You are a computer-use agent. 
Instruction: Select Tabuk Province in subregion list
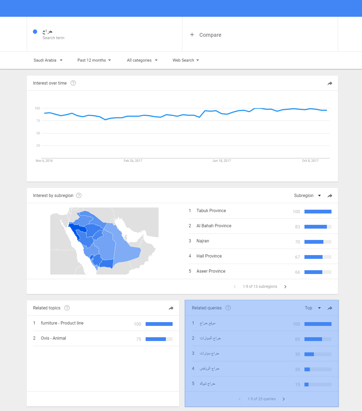coord(263,211)
